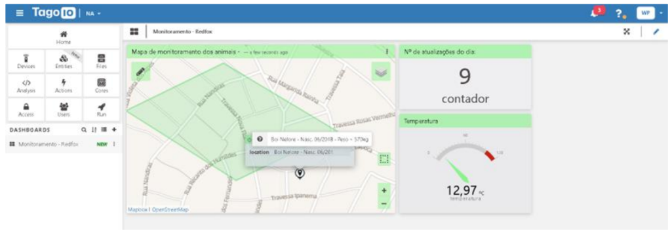Go to Home in sidebar
Screen dimensions: 672x236
64,37
